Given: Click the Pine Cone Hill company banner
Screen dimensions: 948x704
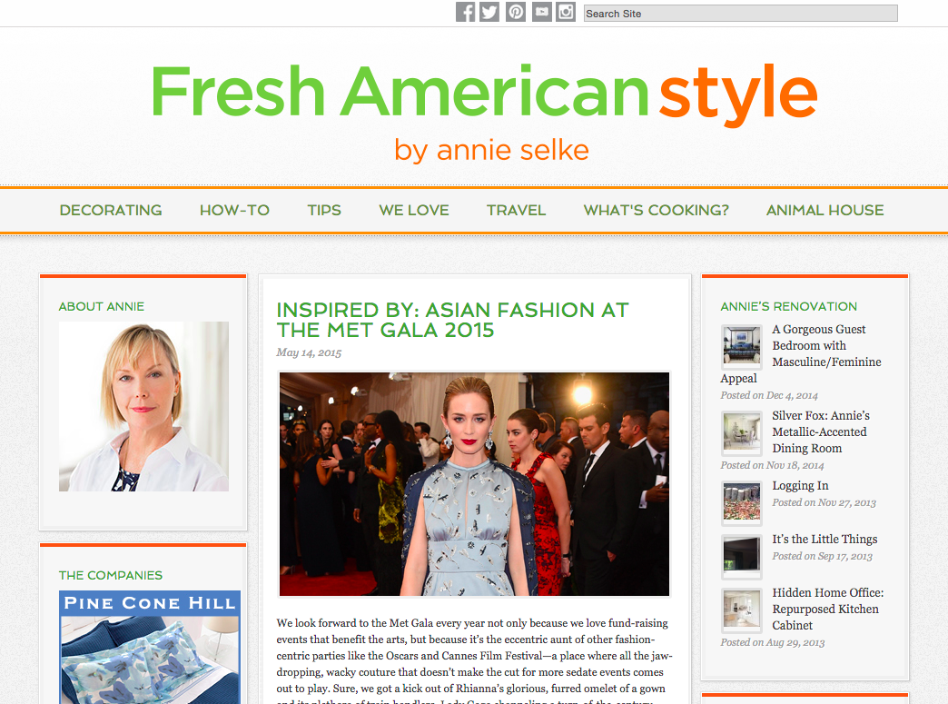Looking at the screenshot, I should [150, 647].
